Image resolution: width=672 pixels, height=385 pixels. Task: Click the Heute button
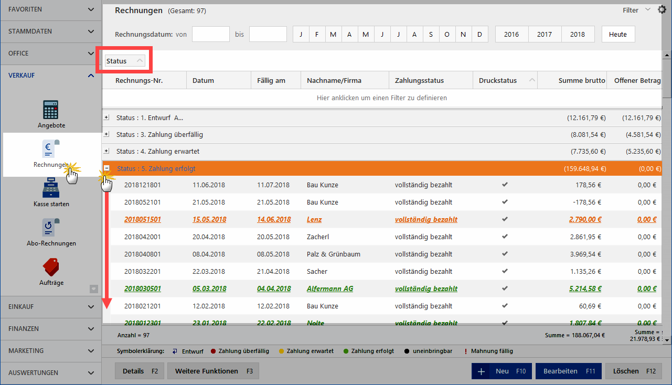(x=618, y=35)
